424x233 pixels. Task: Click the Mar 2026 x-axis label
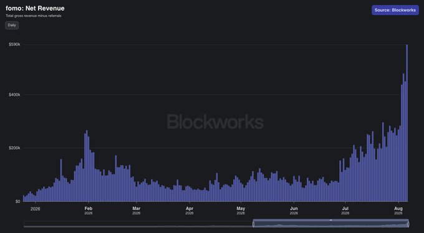137,211
